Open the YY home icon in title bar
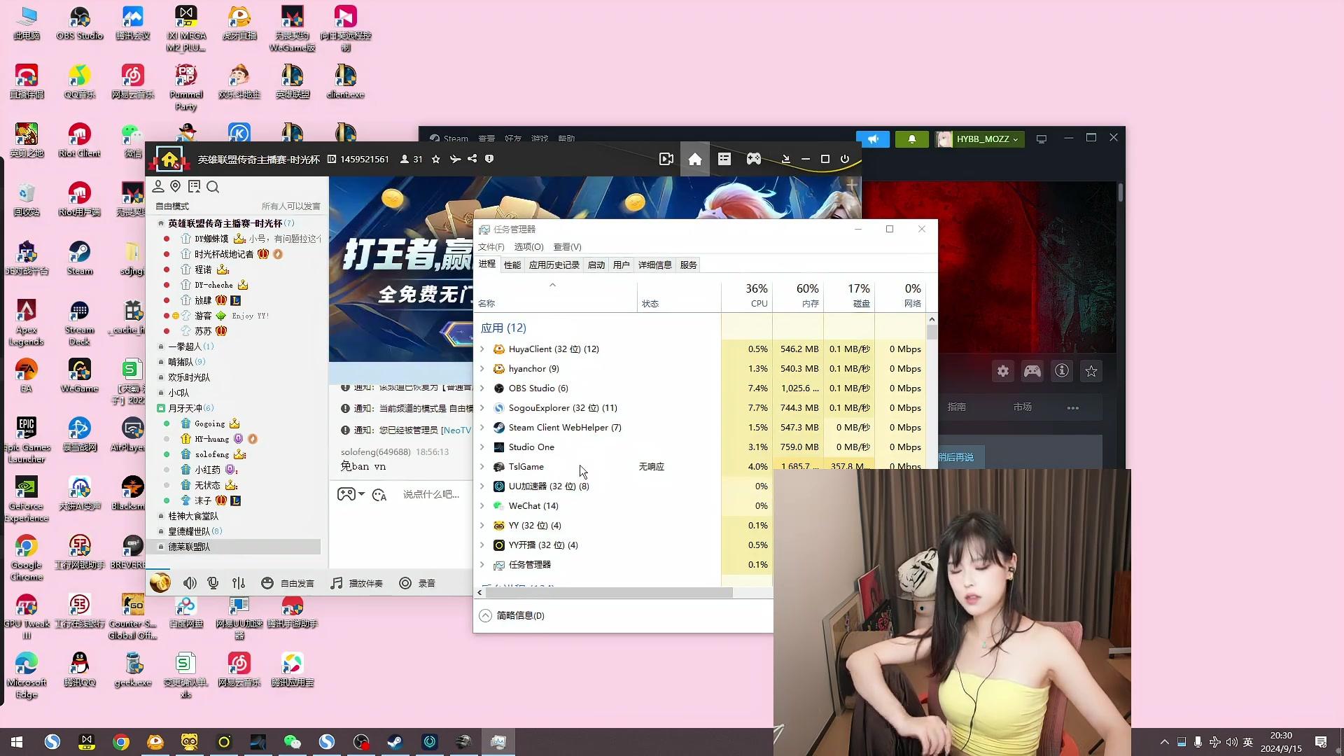 (x=694, y=160)
